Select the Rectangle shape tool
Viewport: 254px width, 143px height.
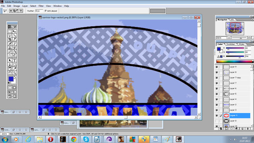[x=14, y=65]
